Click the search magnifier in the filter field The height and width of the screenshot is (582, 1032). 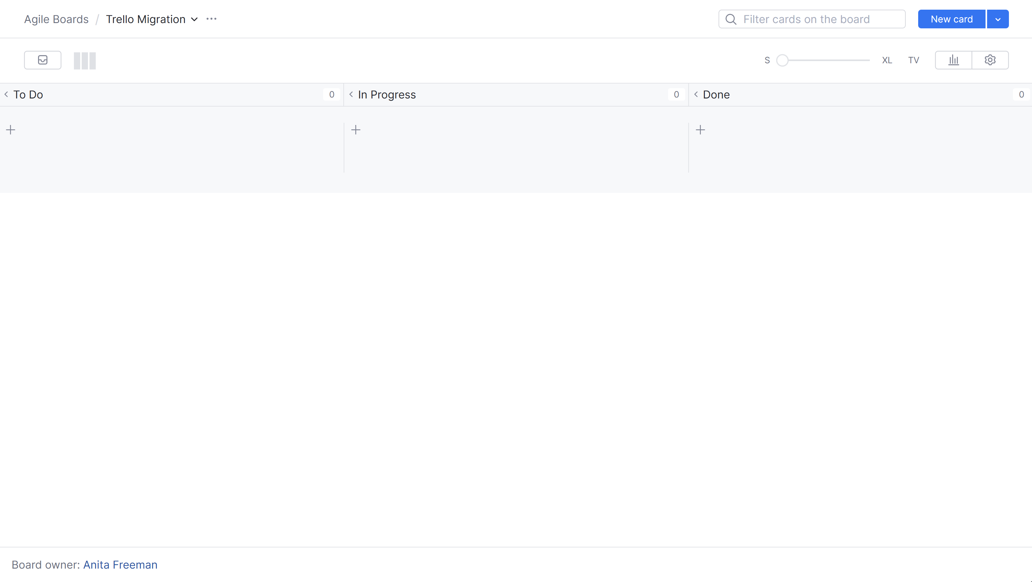click(x=731, y=19)
